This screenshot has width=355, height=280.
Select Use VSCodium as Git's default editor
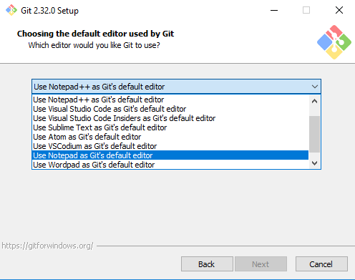click(170, 146)
